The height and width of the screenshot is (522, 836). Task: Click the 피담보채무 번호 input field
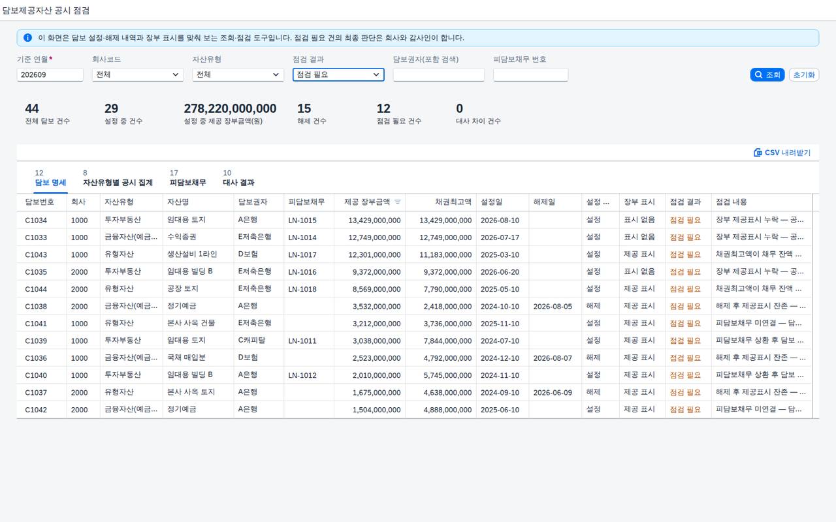coord(530,75)
